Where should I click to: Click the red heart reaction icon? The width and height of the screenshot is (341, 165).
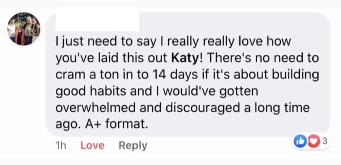coord(313,141)
